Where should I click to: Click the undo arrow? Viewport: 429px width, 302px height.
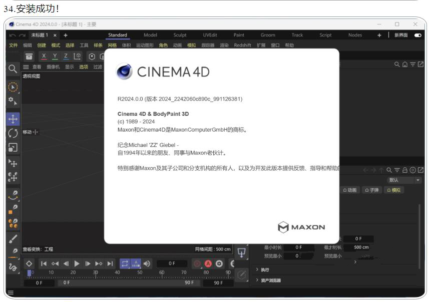click(13, 35)
